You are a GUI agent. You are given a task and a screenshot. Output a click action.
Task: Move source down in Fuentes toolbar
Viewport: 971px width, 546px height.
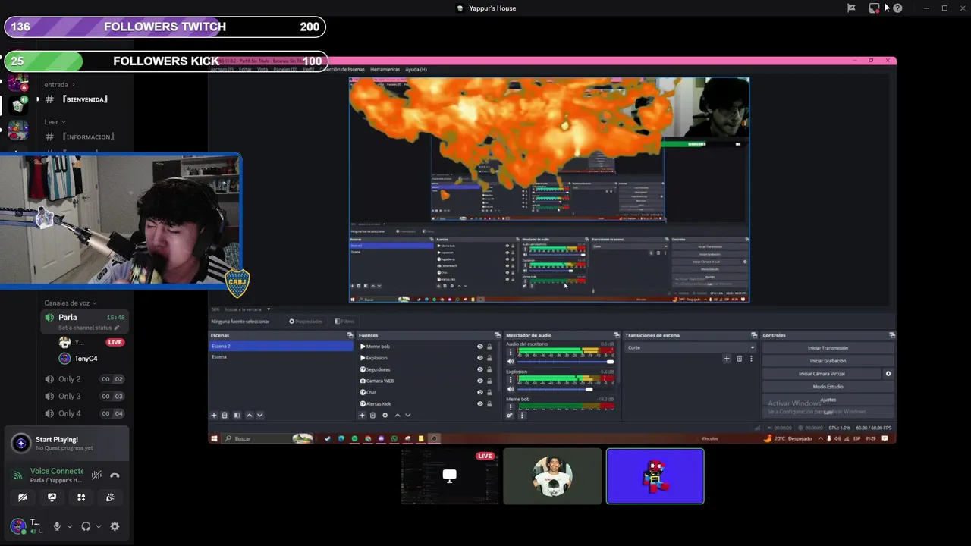407,415
